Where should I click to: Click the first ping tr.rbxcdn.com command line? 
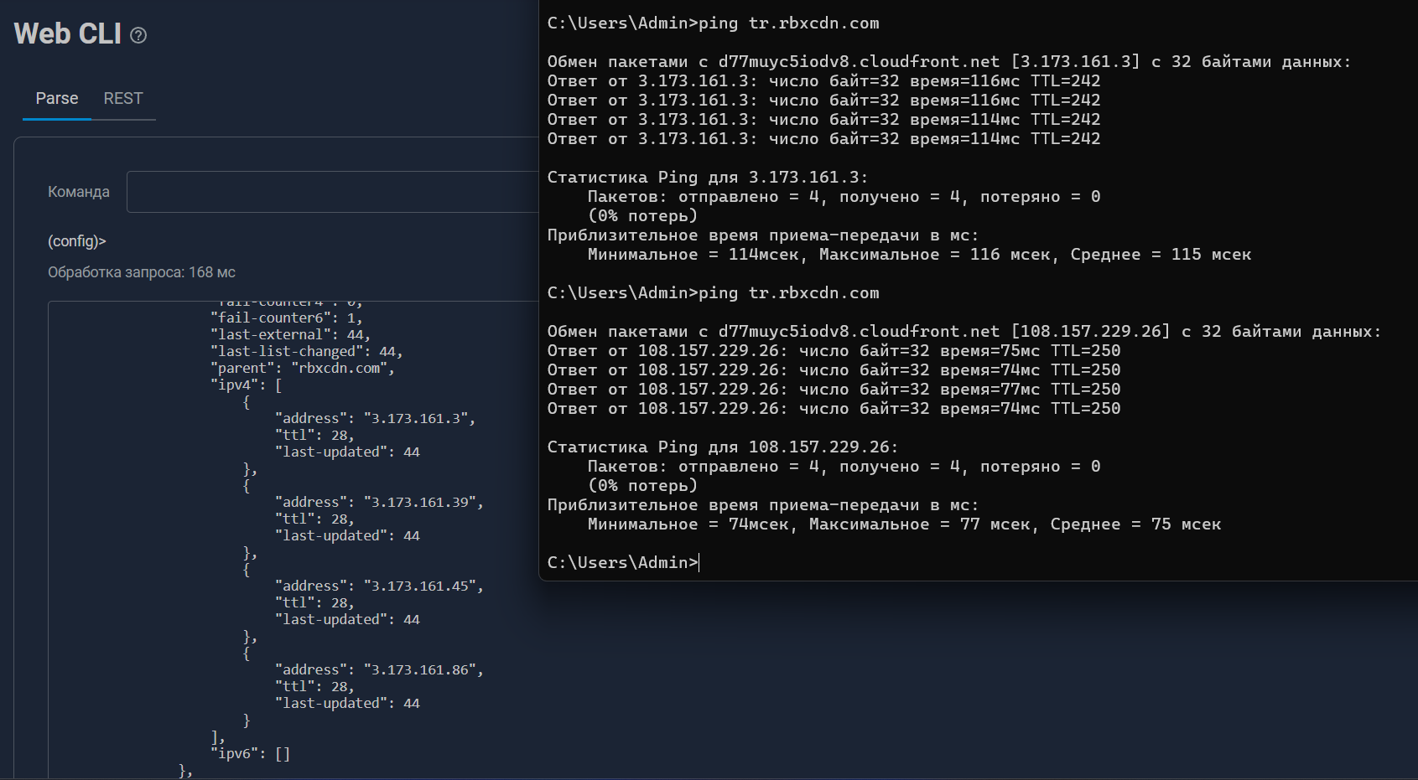pyautogui.click(x=713, y=23)
